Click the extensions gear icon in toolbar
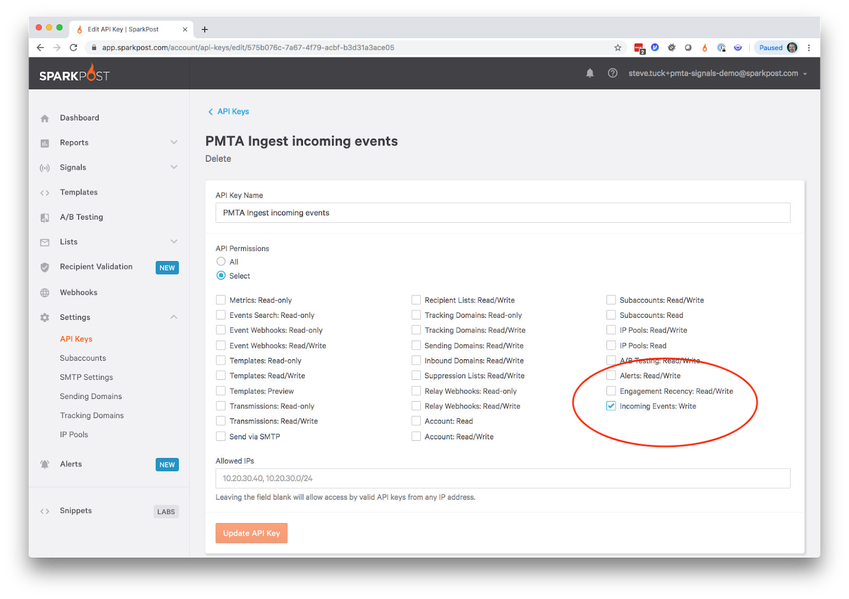This screenshot has width=849, height=599. click(x=671, y=47)
